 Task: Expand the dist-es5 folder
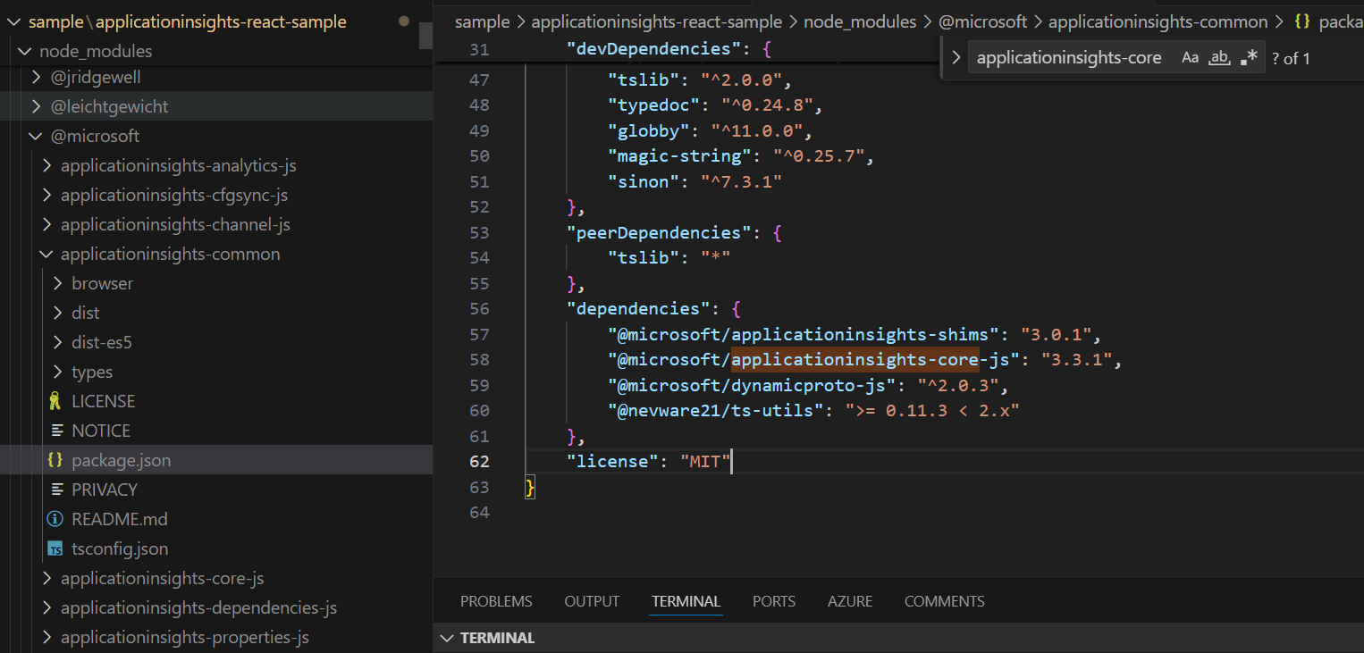pos(58,342)
